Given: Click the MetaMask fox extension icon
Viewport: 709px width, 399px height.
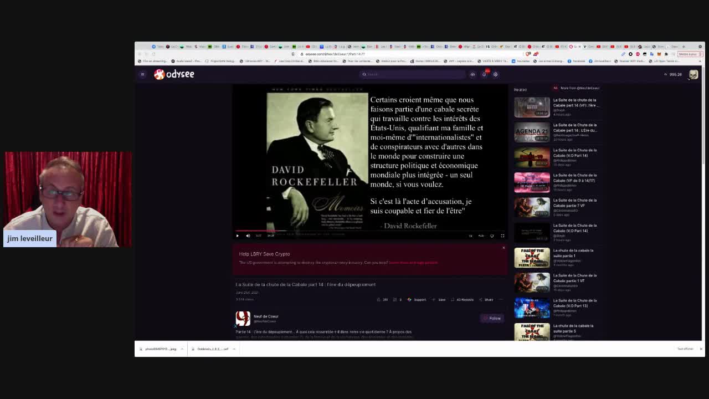Looking at the screenshot, I should coord(659,54).
